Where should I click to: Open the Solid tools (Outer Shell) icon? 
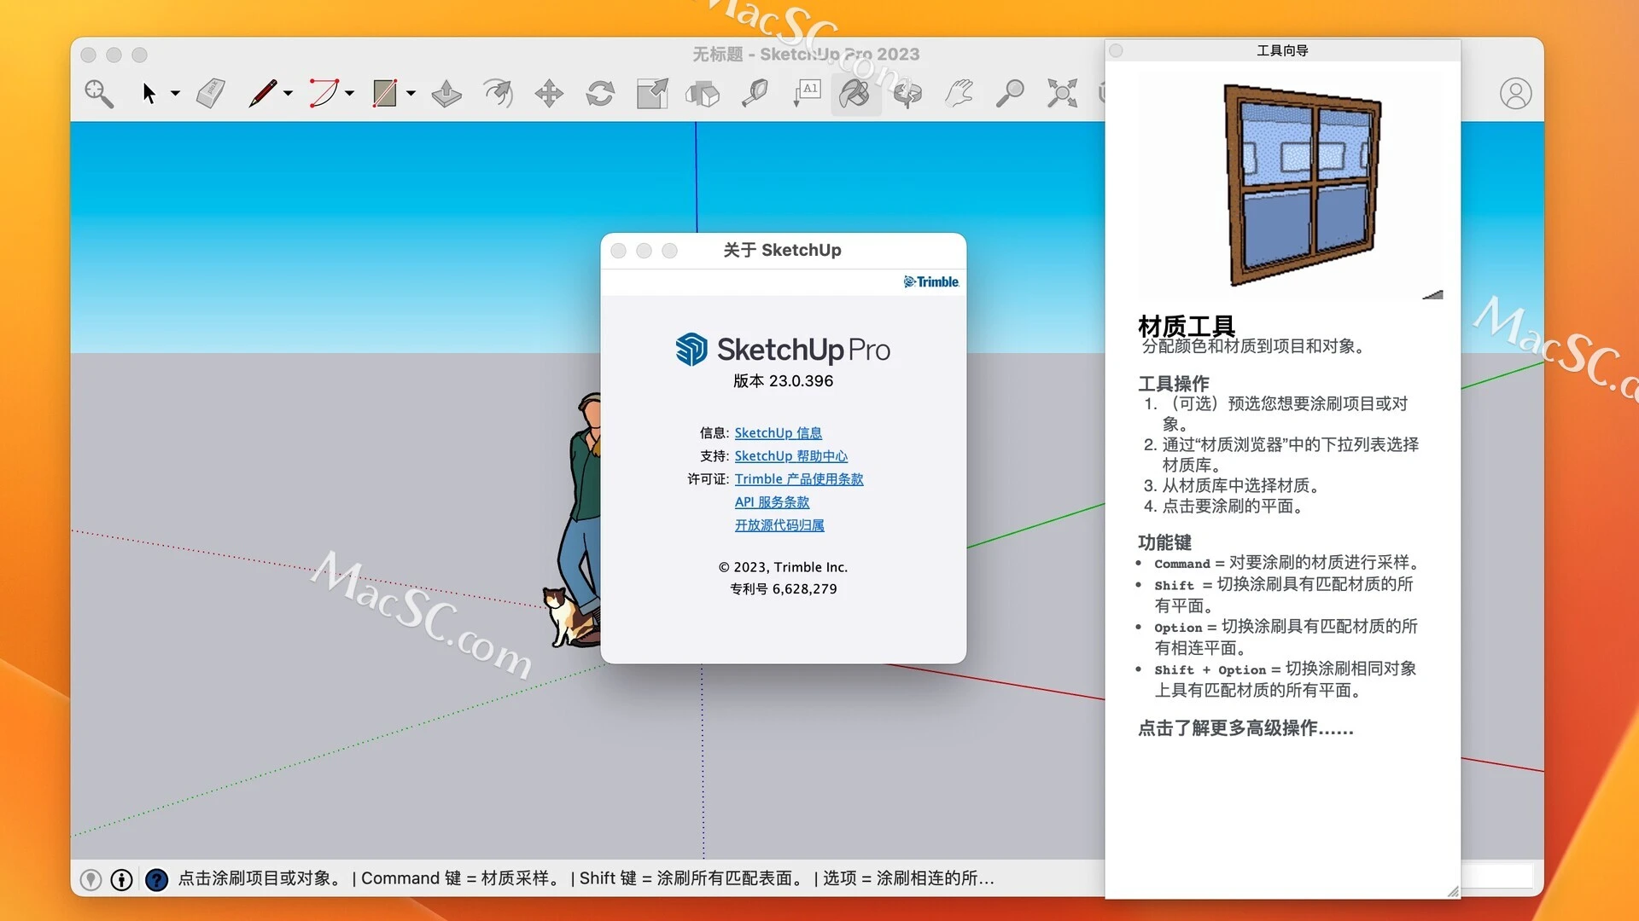pos(703,94)
